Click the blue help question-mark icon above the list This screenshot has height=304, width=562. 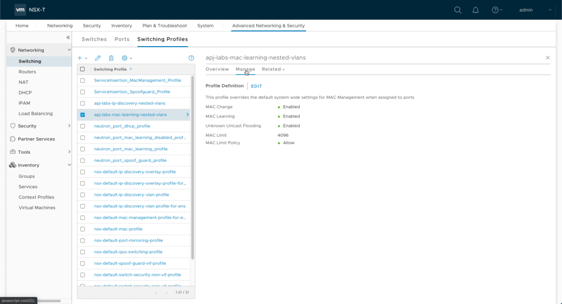point(191,58)
